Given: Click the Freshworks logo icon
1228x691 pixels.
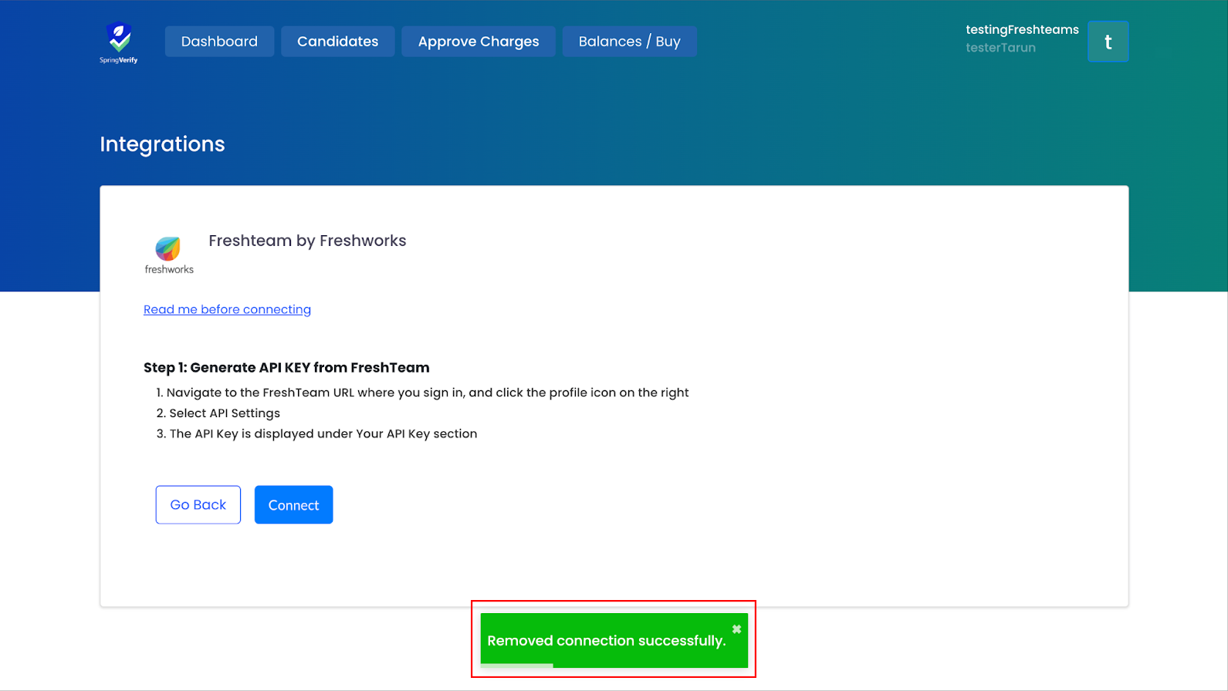Looking at the screenshot, I should (x=168, y=255).
